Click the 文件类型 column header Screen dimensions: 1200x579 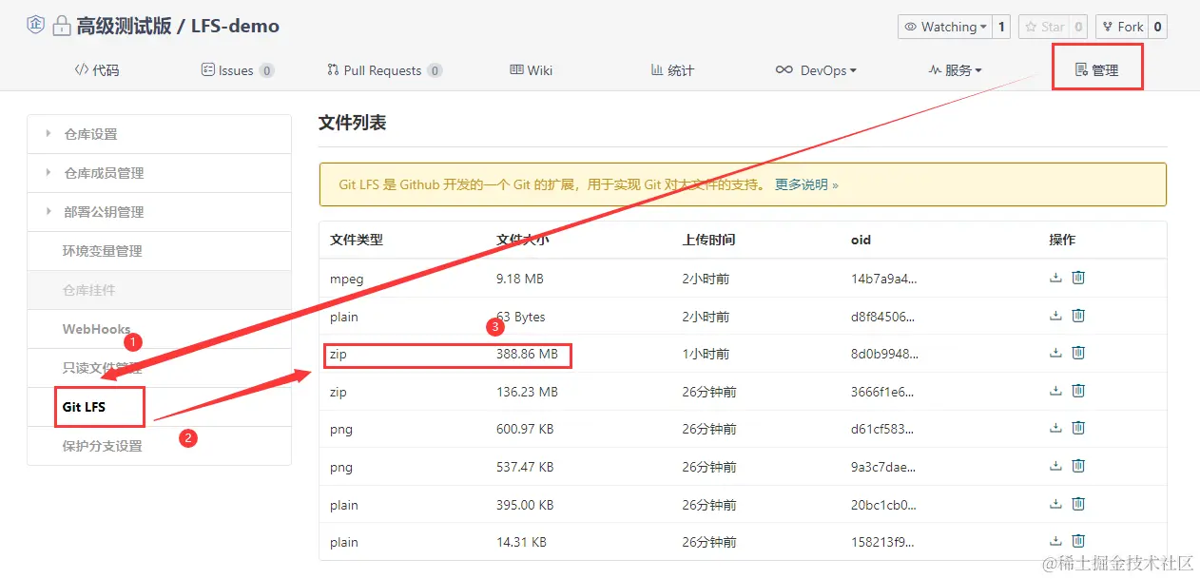pos(357,240)
